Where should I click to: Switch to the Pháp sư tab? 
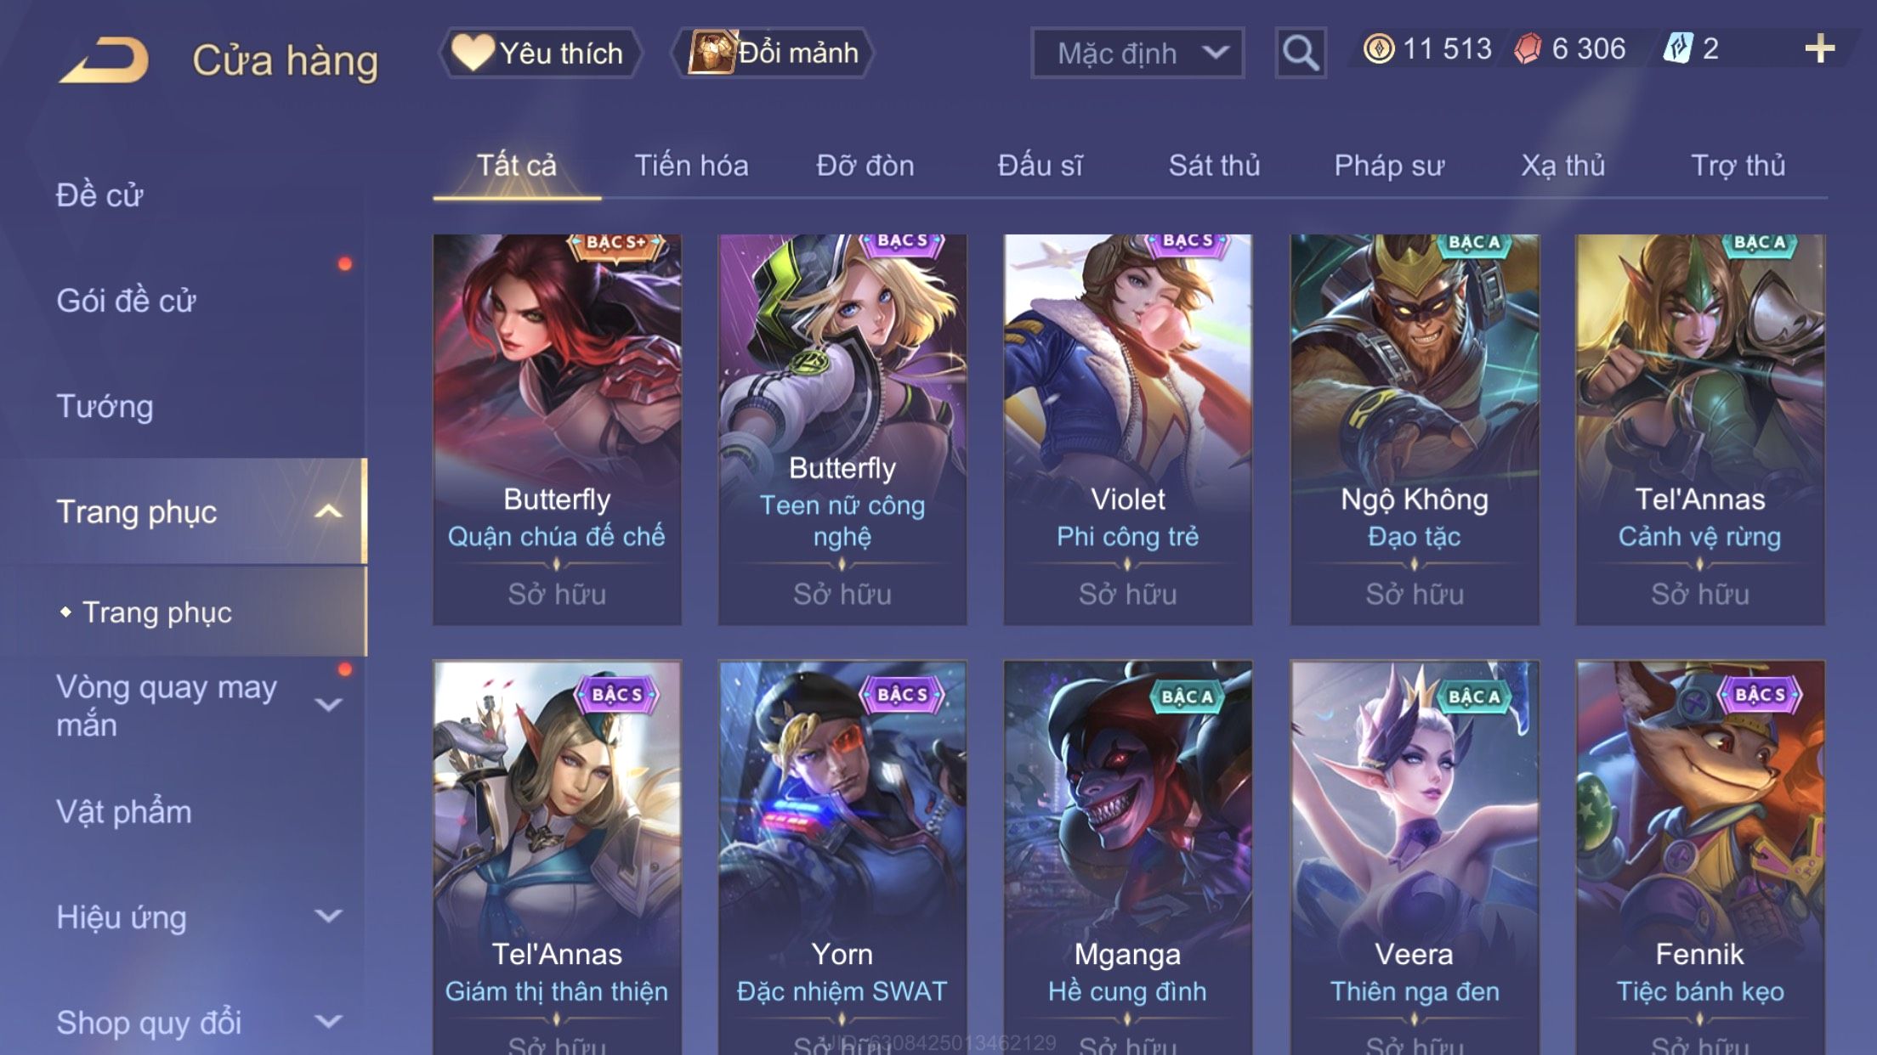click(1389, 166)
